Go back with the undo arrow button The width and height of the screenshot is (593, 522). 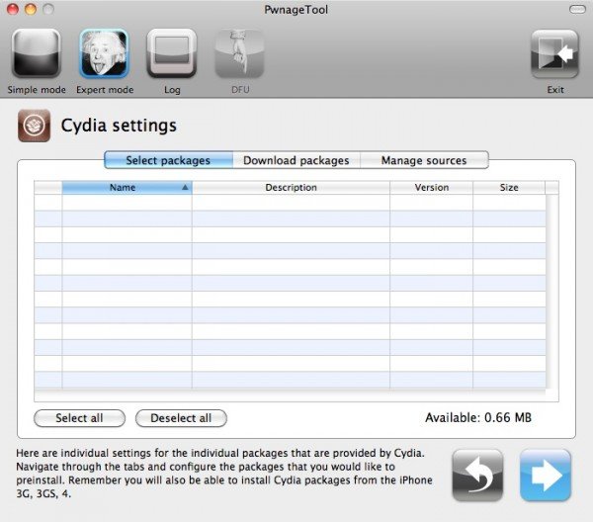pyautogui.click(x=477, y=475)
